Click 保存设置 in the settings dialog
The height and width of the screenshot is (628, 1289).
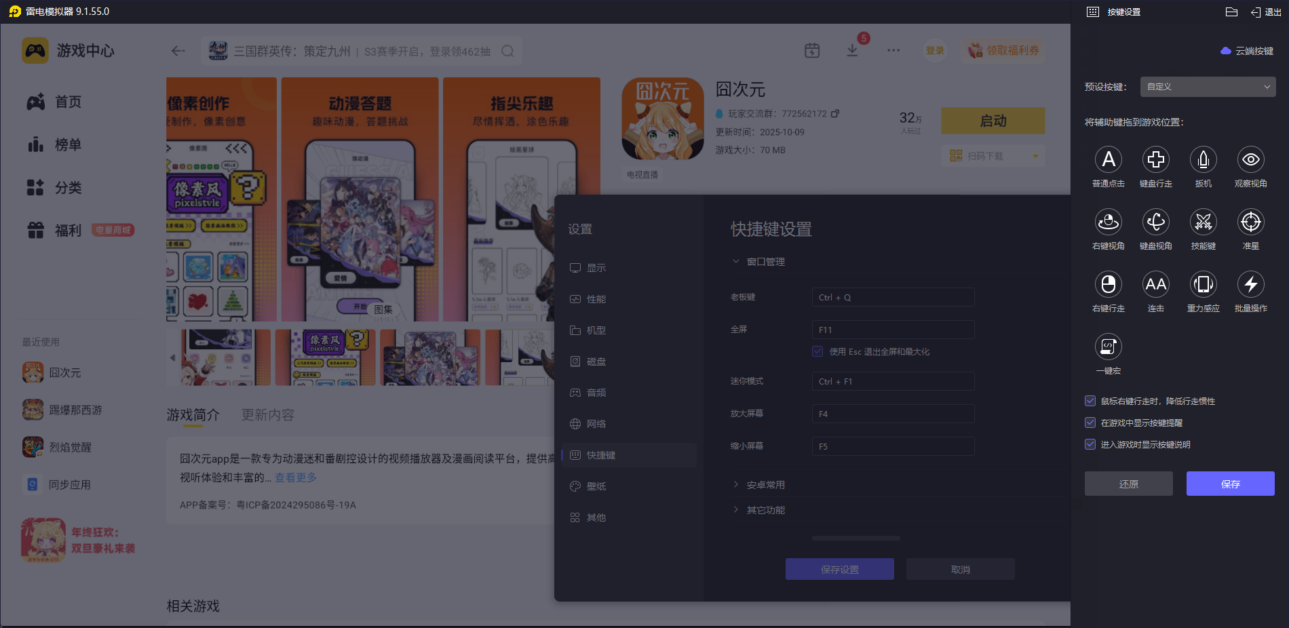[x=840, y=570]
